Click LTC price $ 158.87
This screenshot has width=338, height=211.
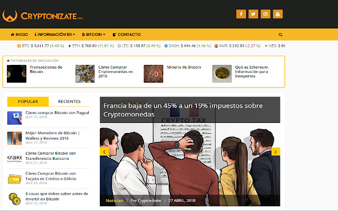click(x=138, y=46)
